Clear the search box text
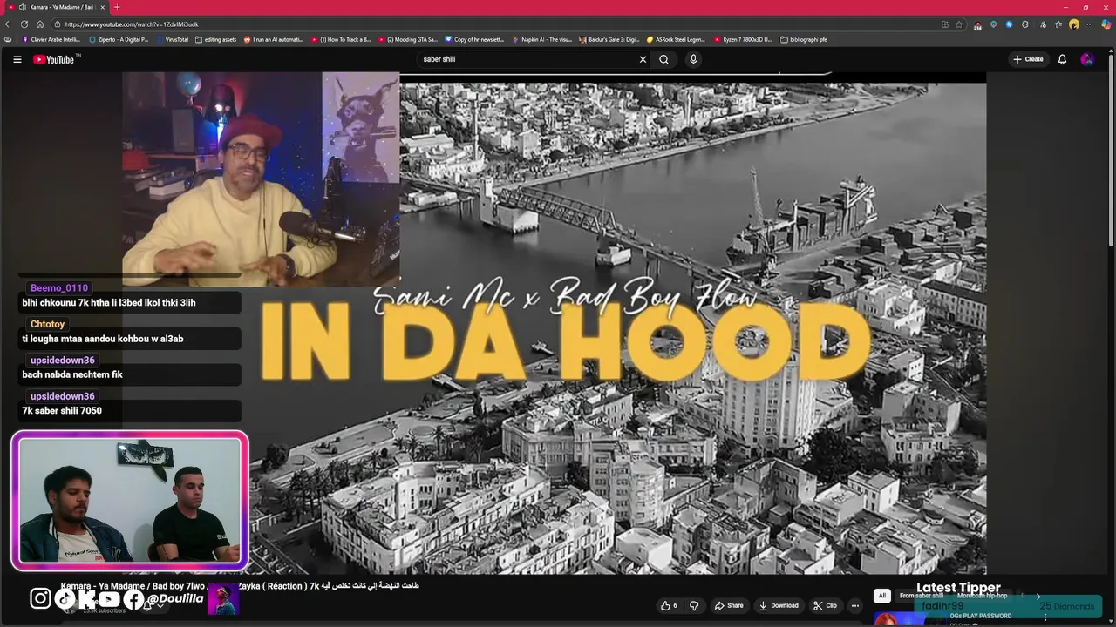Screen dimensions: 1116x627 click(x=643, y=59)
